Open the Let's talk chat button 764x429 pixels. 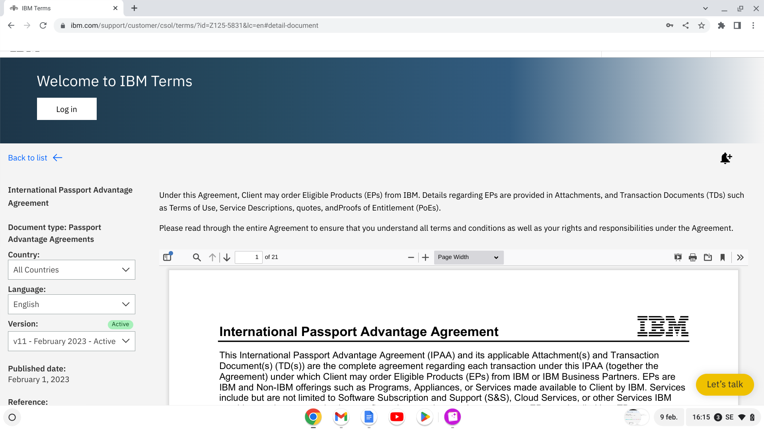click(725, 385)
